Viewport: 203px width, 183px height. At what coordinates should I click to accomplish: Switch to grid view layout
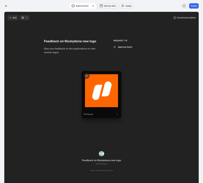coord(23,17)
